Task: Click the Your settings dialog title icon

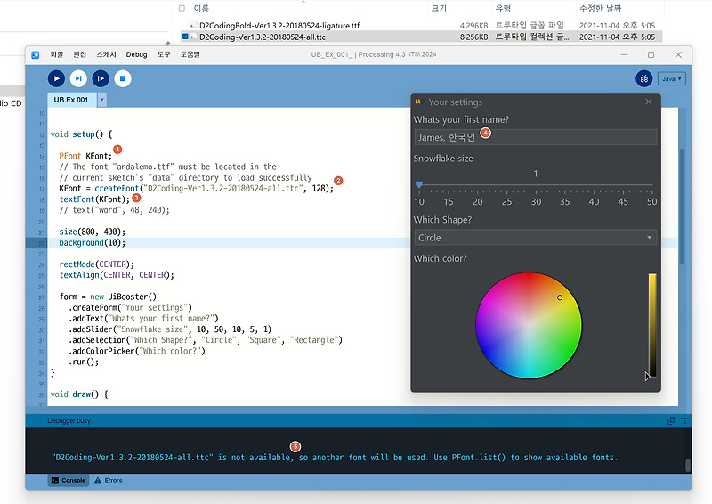Action: pos(417,102)
